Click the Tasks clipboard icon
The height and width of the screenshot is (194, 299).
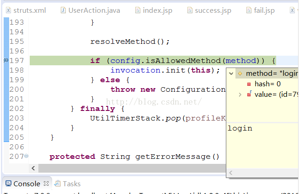[58, 184]
